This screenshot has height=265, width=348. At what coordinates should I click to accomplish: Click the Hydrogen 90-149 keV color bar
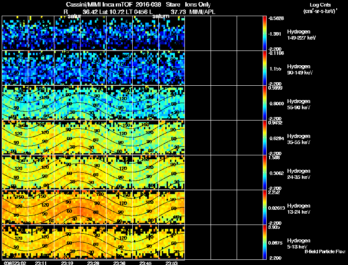click(264, 68)
